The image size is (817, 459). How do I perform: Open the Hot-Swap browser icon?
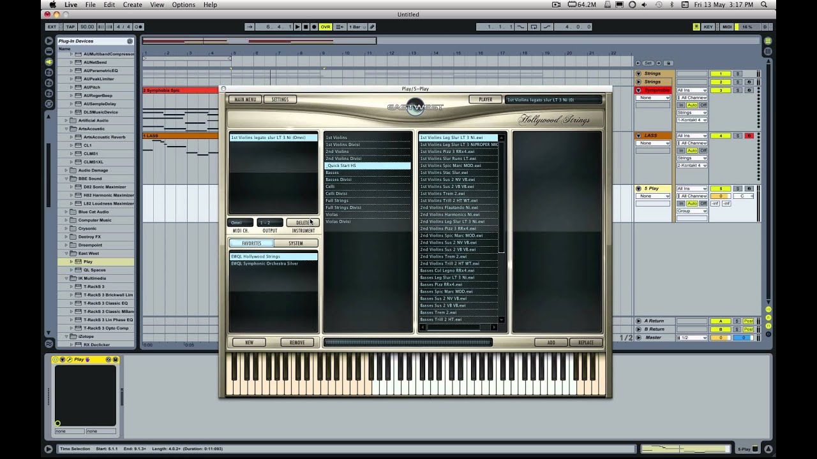pyautogui.click(x=49, y=103)
